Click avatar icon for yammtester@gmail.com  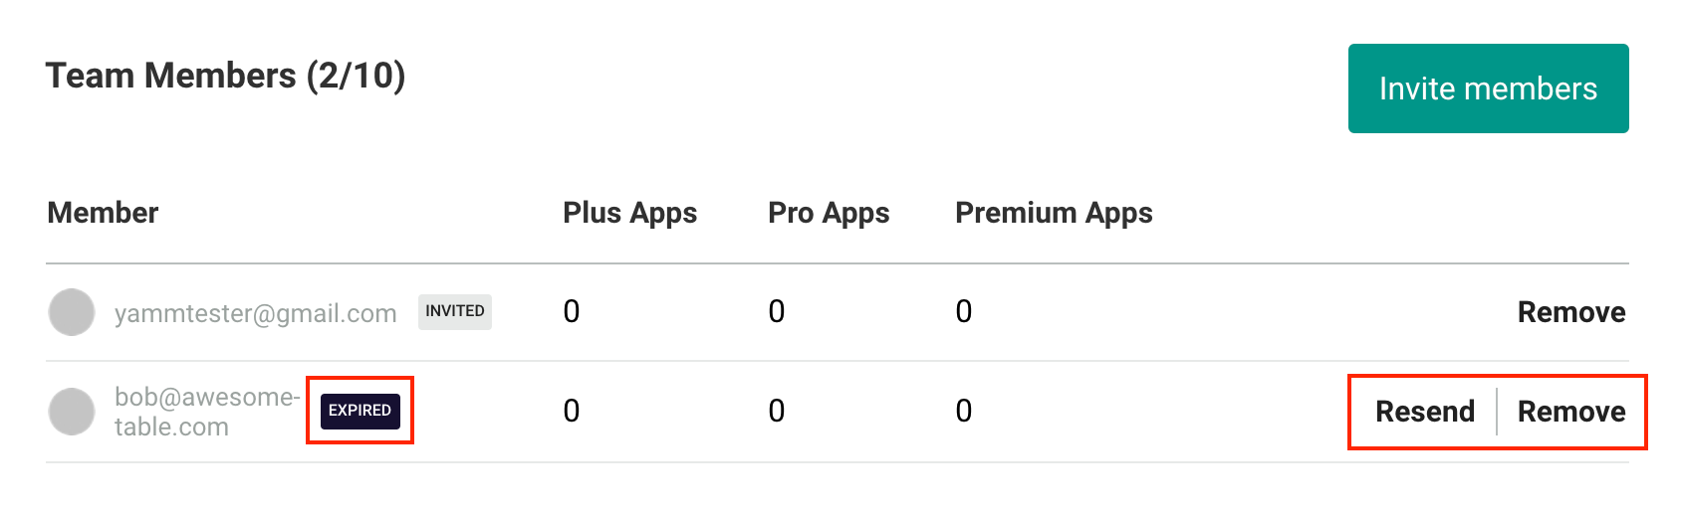[x=72, y=312]
